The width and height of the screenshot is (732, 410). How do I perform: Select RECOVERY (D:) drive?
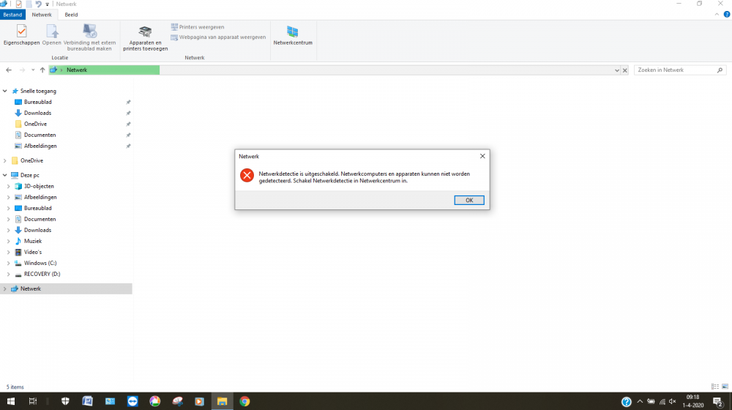coord(42,274)
